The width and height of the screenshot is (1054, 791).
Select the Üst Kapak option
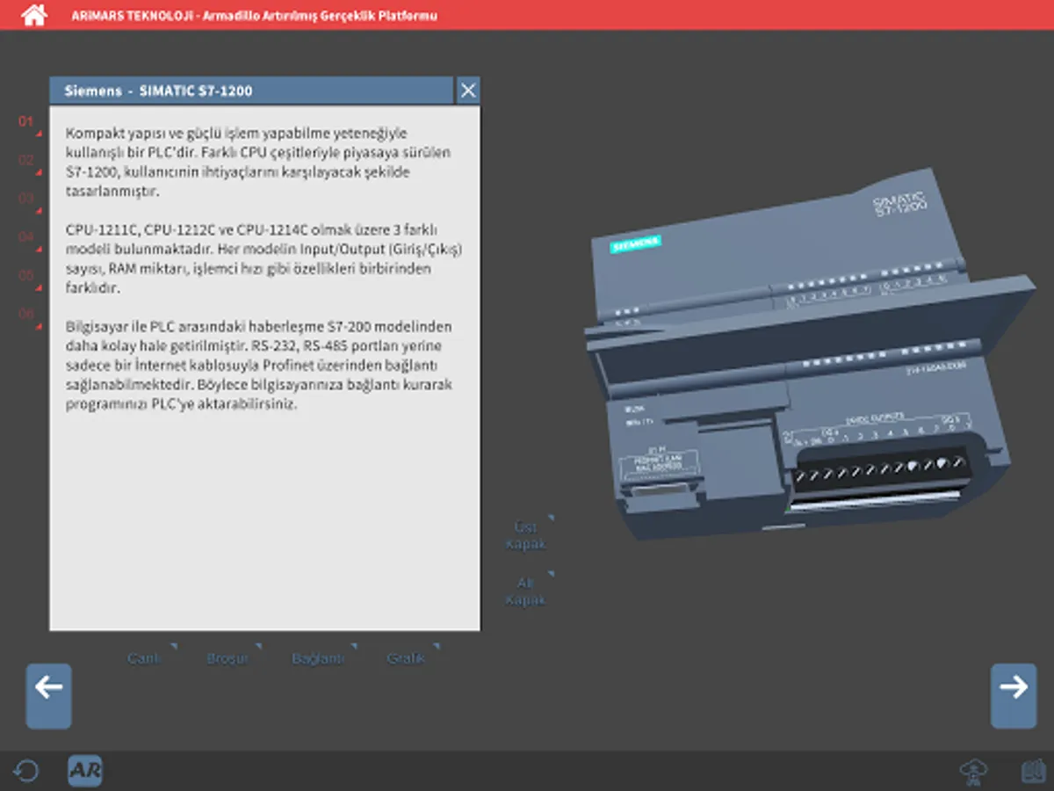(x=526, y=535)
